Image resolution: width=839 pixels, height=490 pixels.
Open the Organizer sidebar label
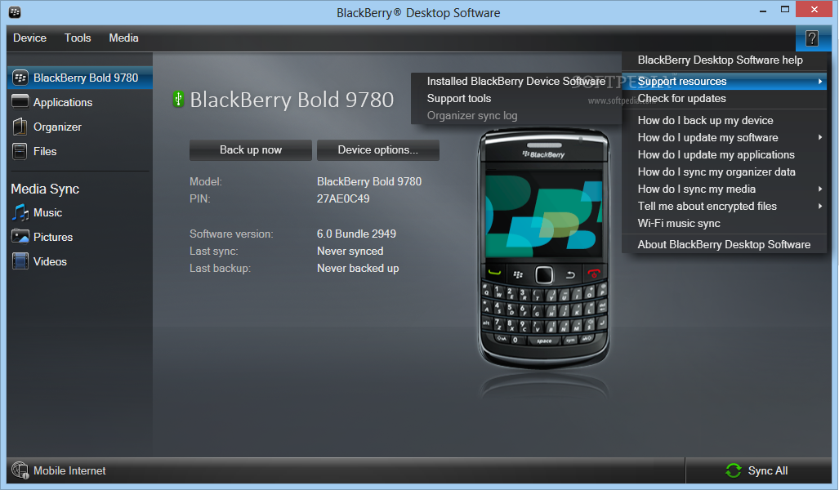pyautogui.click(x=57, y=127)
